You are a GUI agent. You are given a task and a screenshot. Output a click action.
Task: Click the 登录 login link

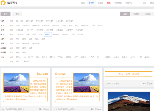click(151, 3)
